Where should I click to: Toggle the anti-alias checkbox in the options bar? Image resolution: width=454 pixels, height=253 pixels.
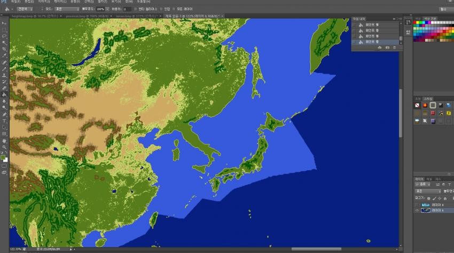(135, 9)
